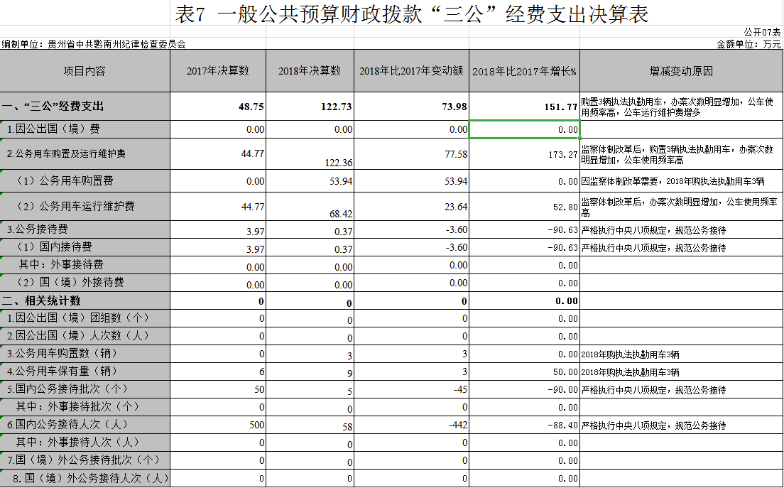Select the 52.80 growth cell
The height and width of the screenshot is (488, 784).
coord(525,207)
